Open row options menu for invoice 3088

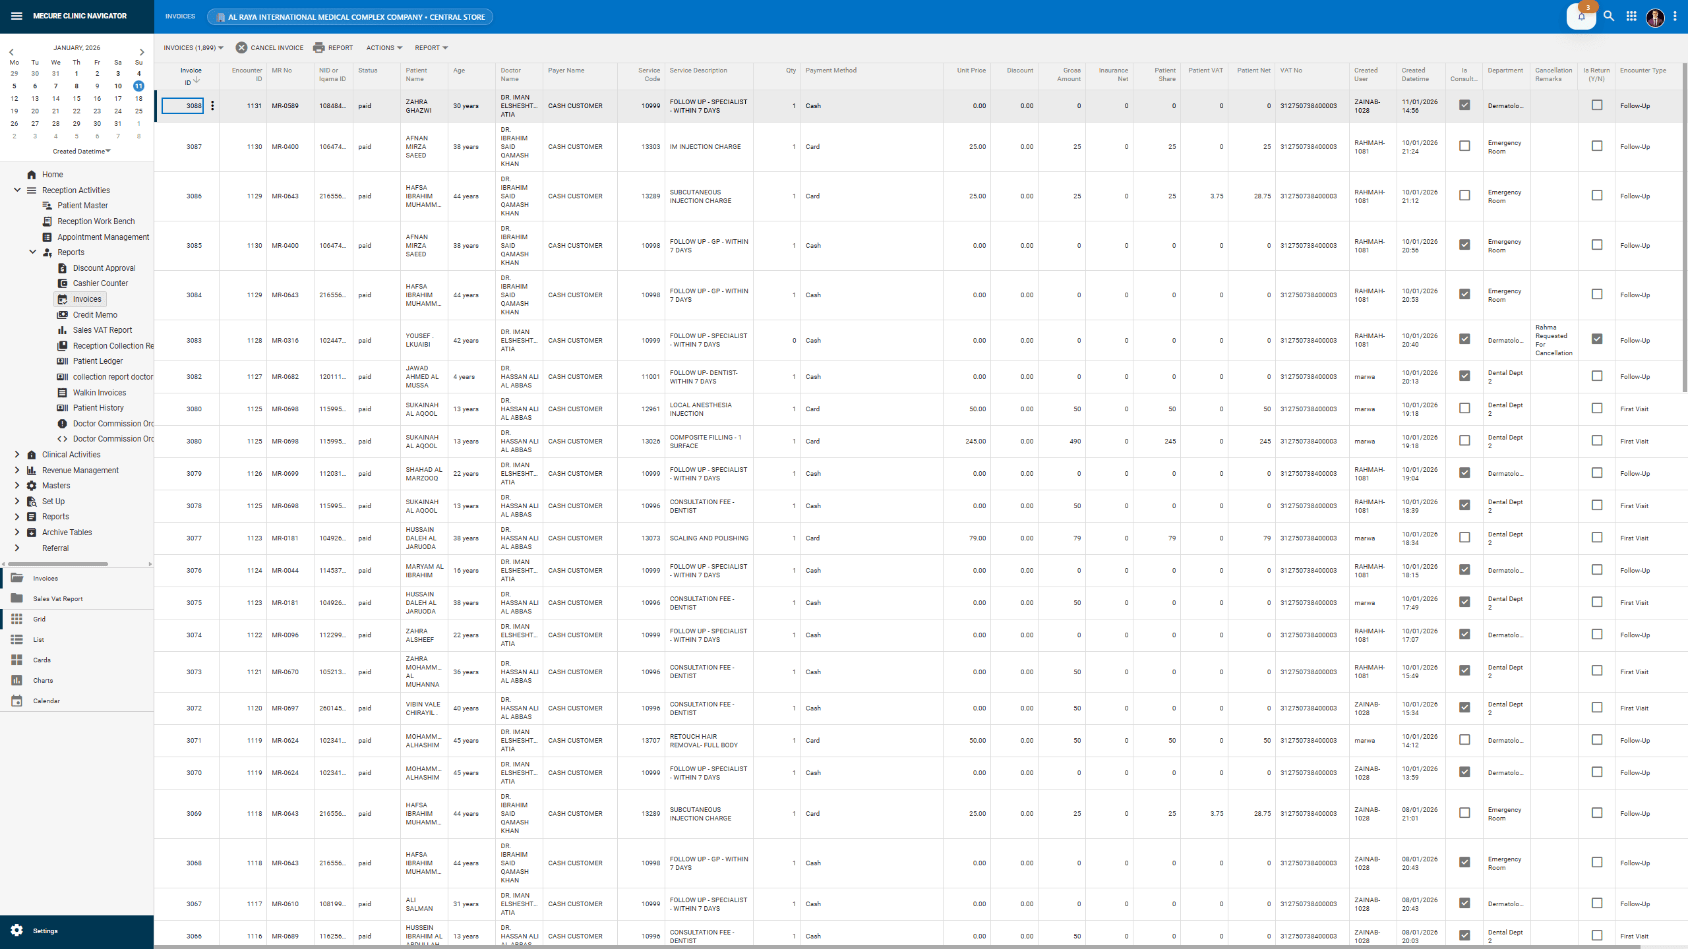pos(212,105)
